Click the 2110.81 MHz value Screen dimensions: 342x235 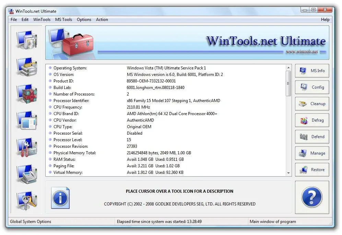138,107
